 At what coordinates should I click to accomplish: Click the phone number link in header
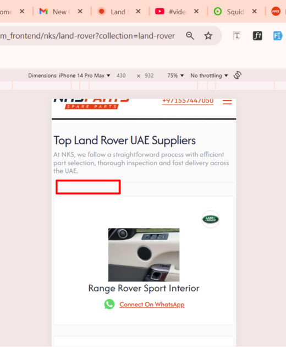188,101
